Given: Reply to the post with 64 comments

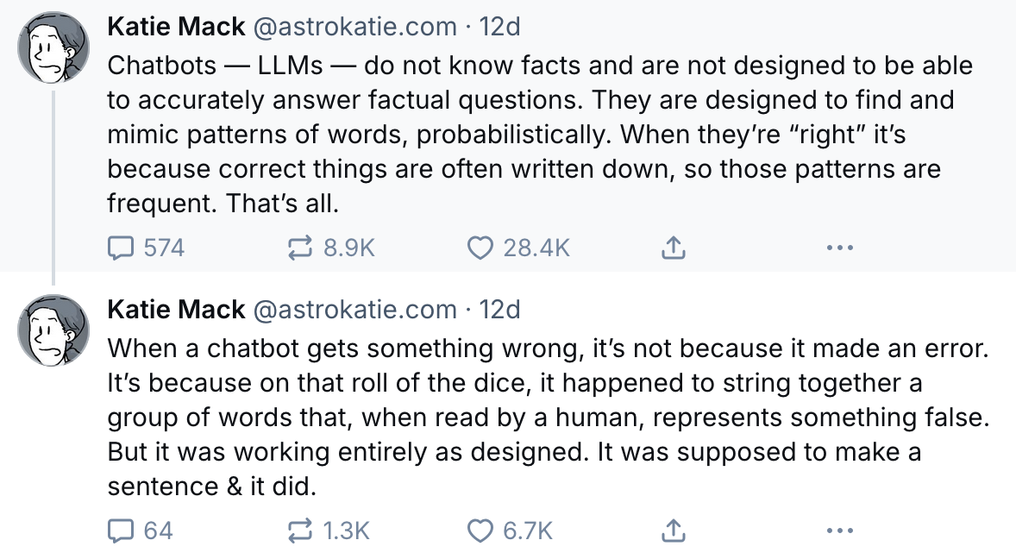Looking at the screenshot, I should [118, 531].
